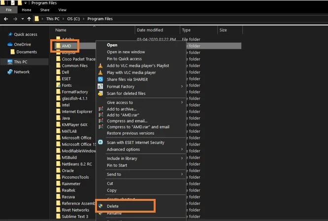The width and height of the screenshot is (328, 221).
Task: Select the Java folder icon
Action: [x=58, y=118]
